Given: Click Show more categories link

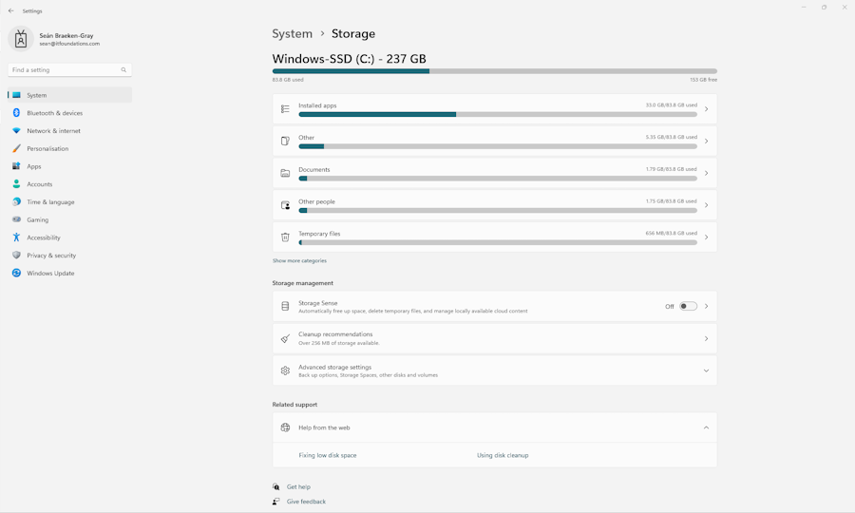Looking at the screenshot, I should (x=299, y=260).
